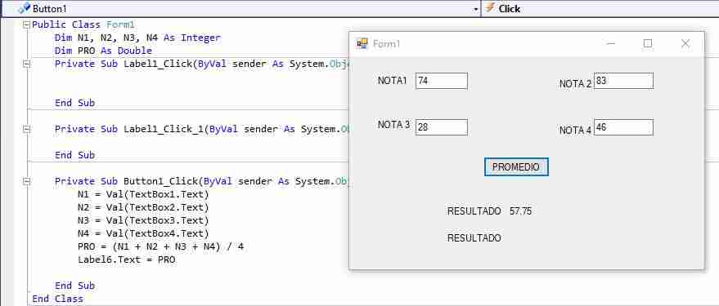Click the 'End Class' line

58,299
